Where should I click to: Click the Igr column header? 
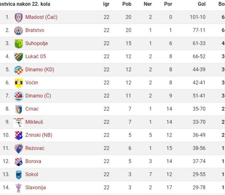(x=106, y=4)
